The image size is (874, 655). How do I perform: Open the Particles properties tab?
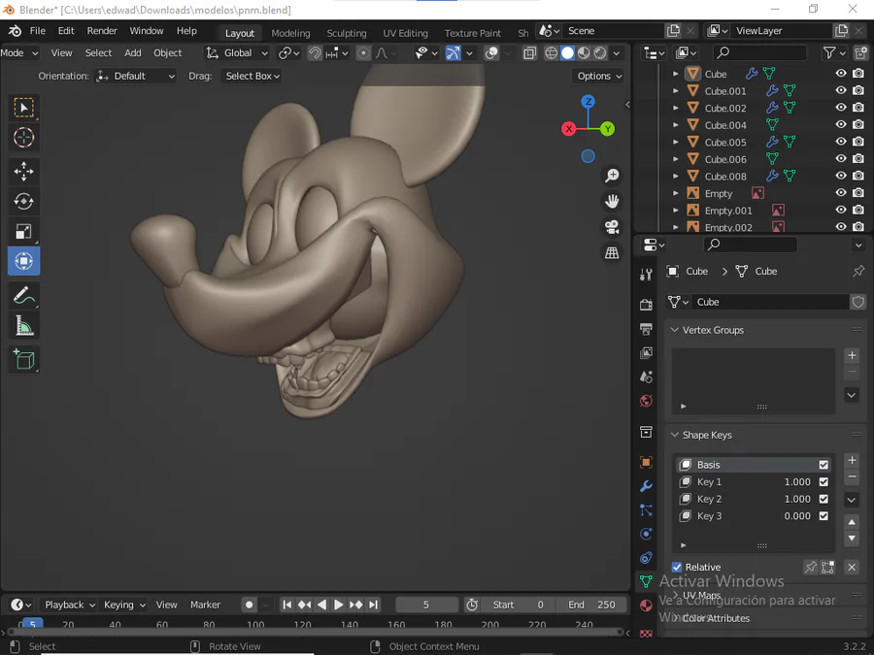pos(646,510)
